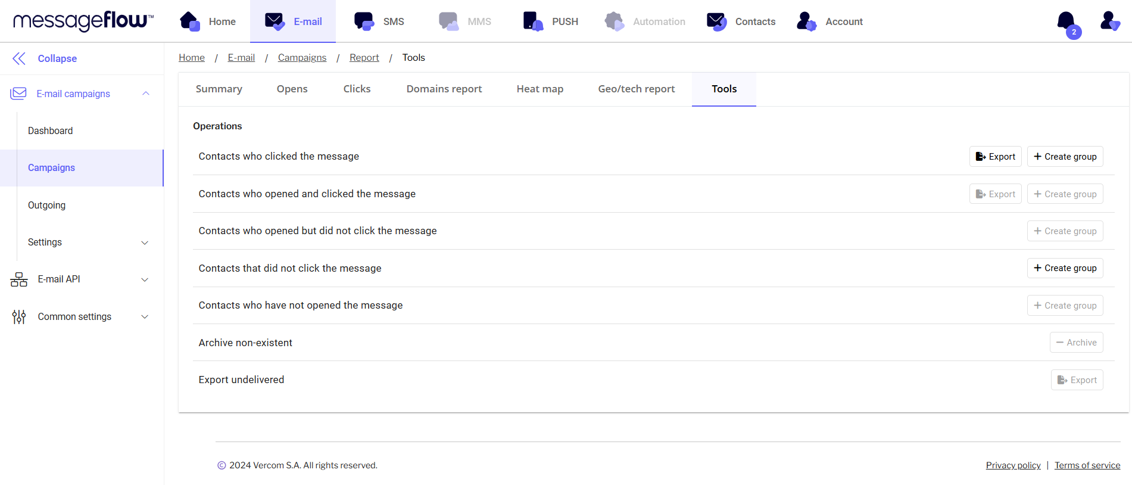Export contacts who clicked the message
This screenshot has height=485, width=1132.
[995, 157]
